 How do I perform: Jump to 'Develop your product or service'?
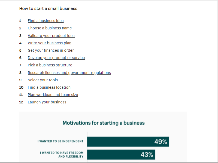coord(56,58)
